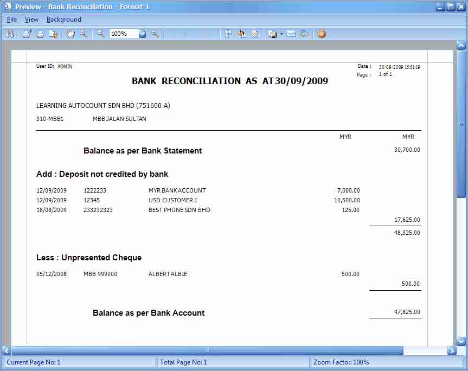The height and width of the screenshot is (371, 468).
Task: Click the amount 10,500.00
Action: (347, 200)
